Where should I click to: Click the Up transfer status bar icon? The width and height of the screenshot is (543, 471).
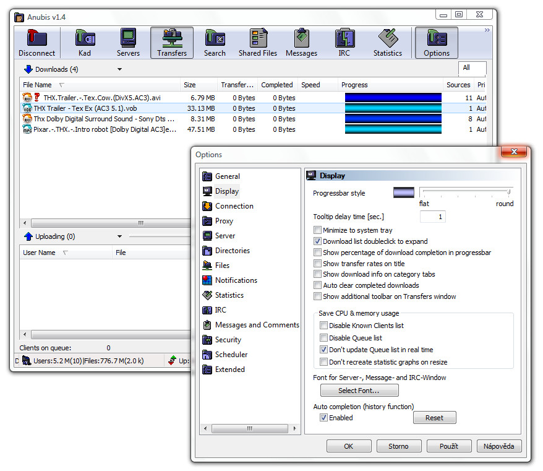(x=172, y=361)
